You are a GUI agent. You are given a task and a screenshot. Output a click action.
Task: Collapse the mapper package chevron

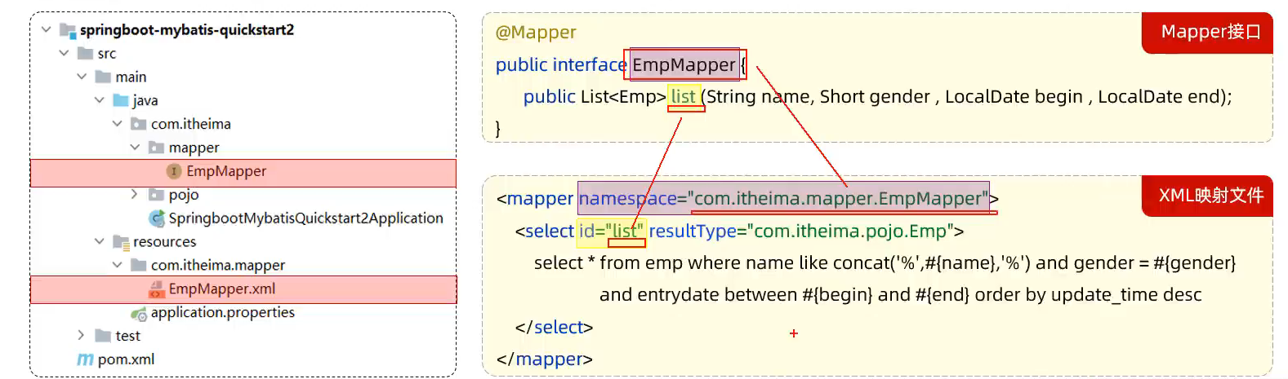(x=135, y=148)
